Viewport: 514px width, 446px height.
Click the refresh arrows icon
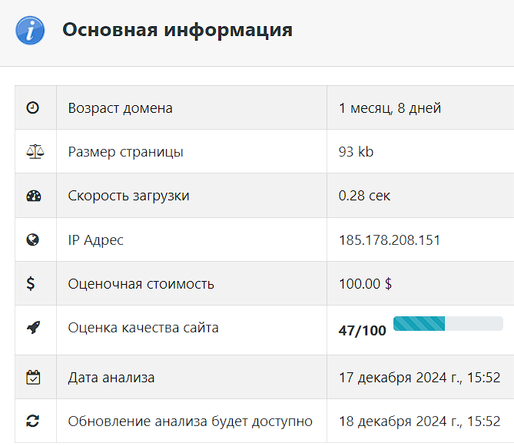(32, 421)
